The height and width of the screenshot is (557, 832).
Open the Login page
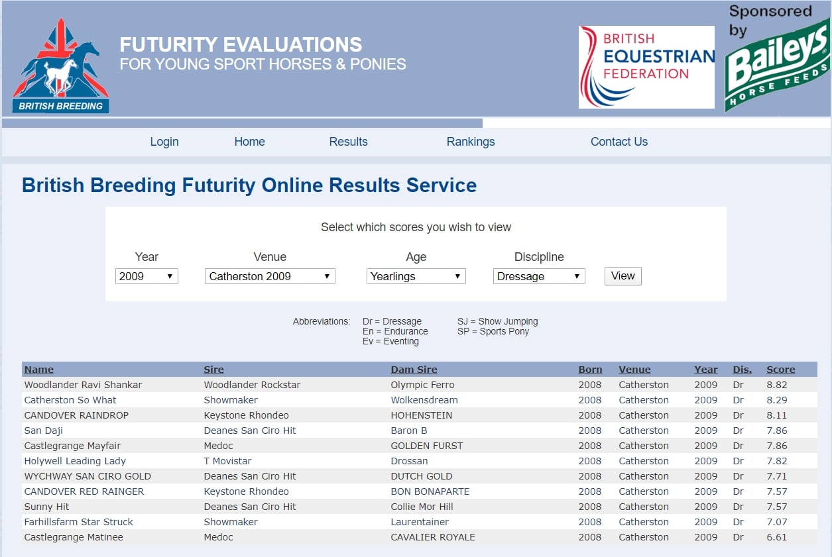tap(164, 142)
